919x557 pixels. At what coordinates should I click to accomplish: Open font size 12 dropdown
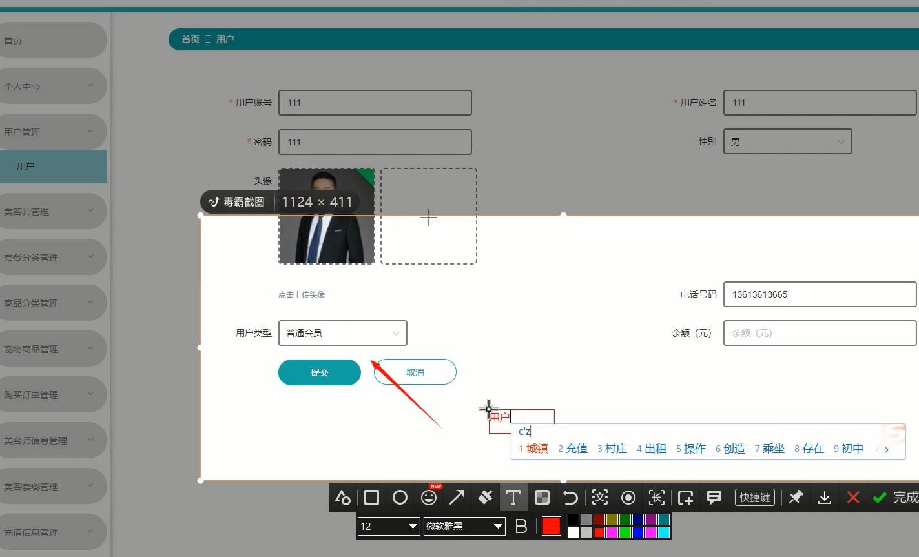click(x=388, y=526)
